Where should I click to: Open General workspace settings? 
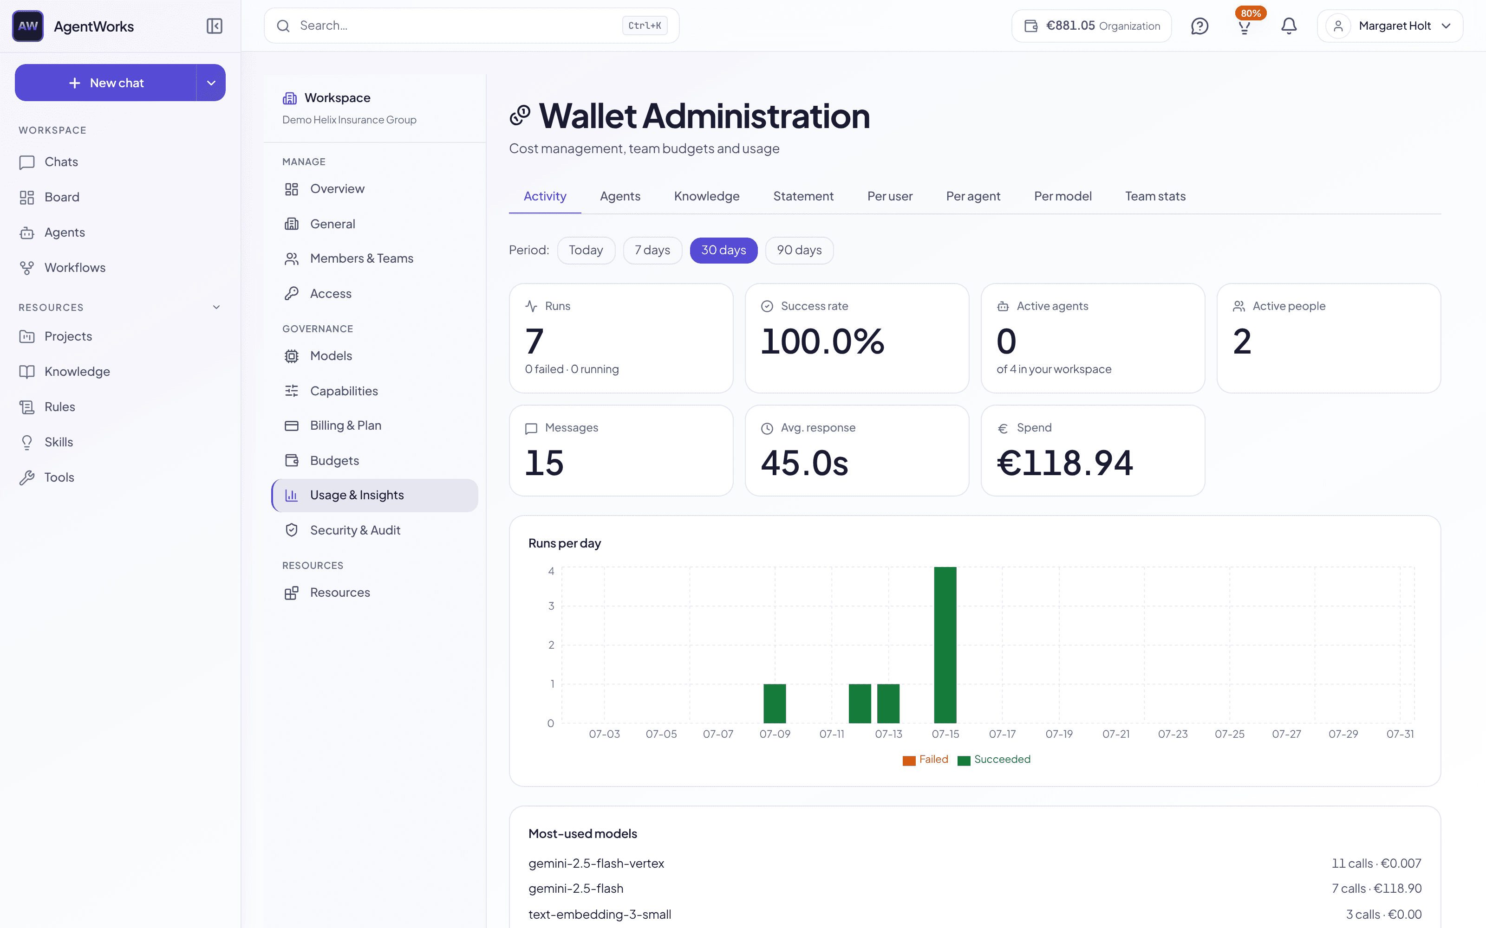(375, 224)
